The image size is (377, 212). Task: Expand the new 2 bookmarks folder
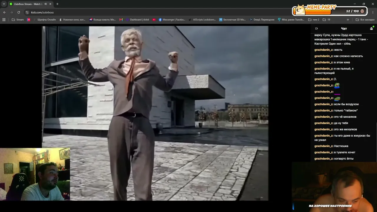[314, 20]
